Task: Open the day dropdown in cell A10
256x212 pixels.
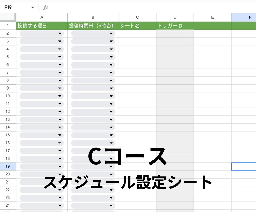Action: [x=60, y=96]
